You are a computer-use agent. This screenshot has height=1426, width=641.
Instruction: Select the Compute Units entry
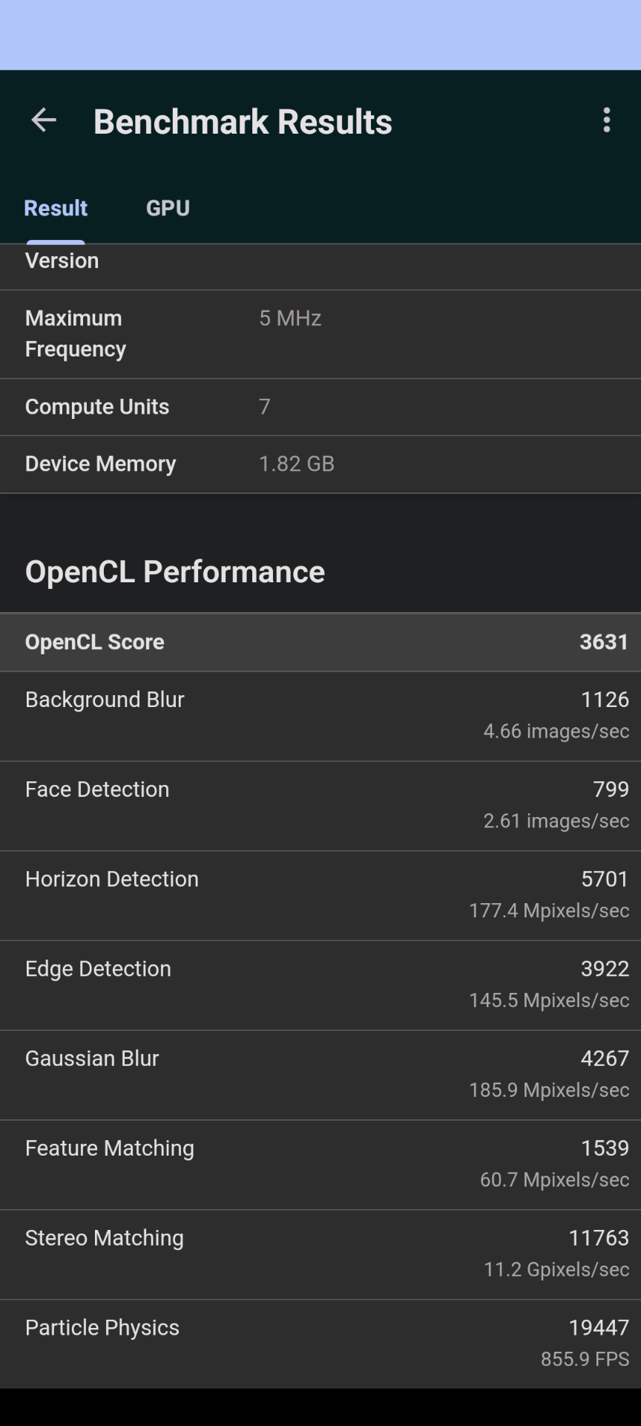(320, 406)
